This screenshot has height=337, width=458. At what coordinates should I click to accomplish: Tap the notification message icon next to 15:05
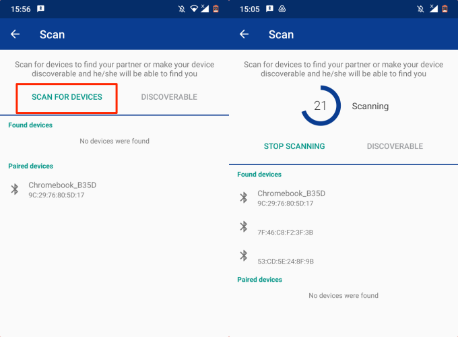point(269,9)
